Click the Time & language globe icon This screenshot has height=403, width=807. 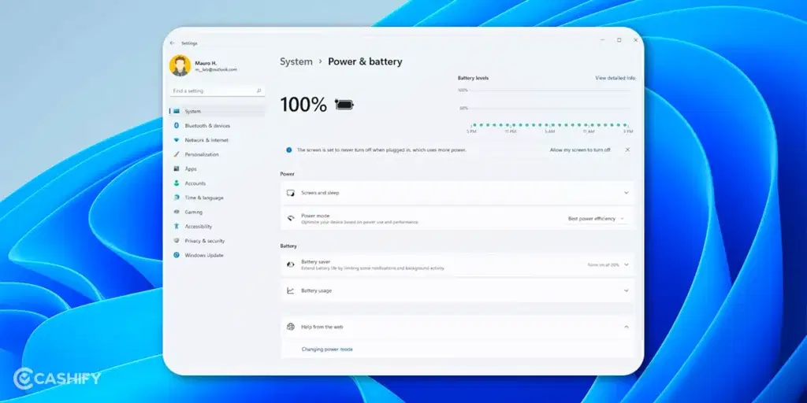coord(176,198)
